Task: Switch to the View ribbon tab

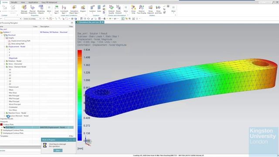Action: 23,2
